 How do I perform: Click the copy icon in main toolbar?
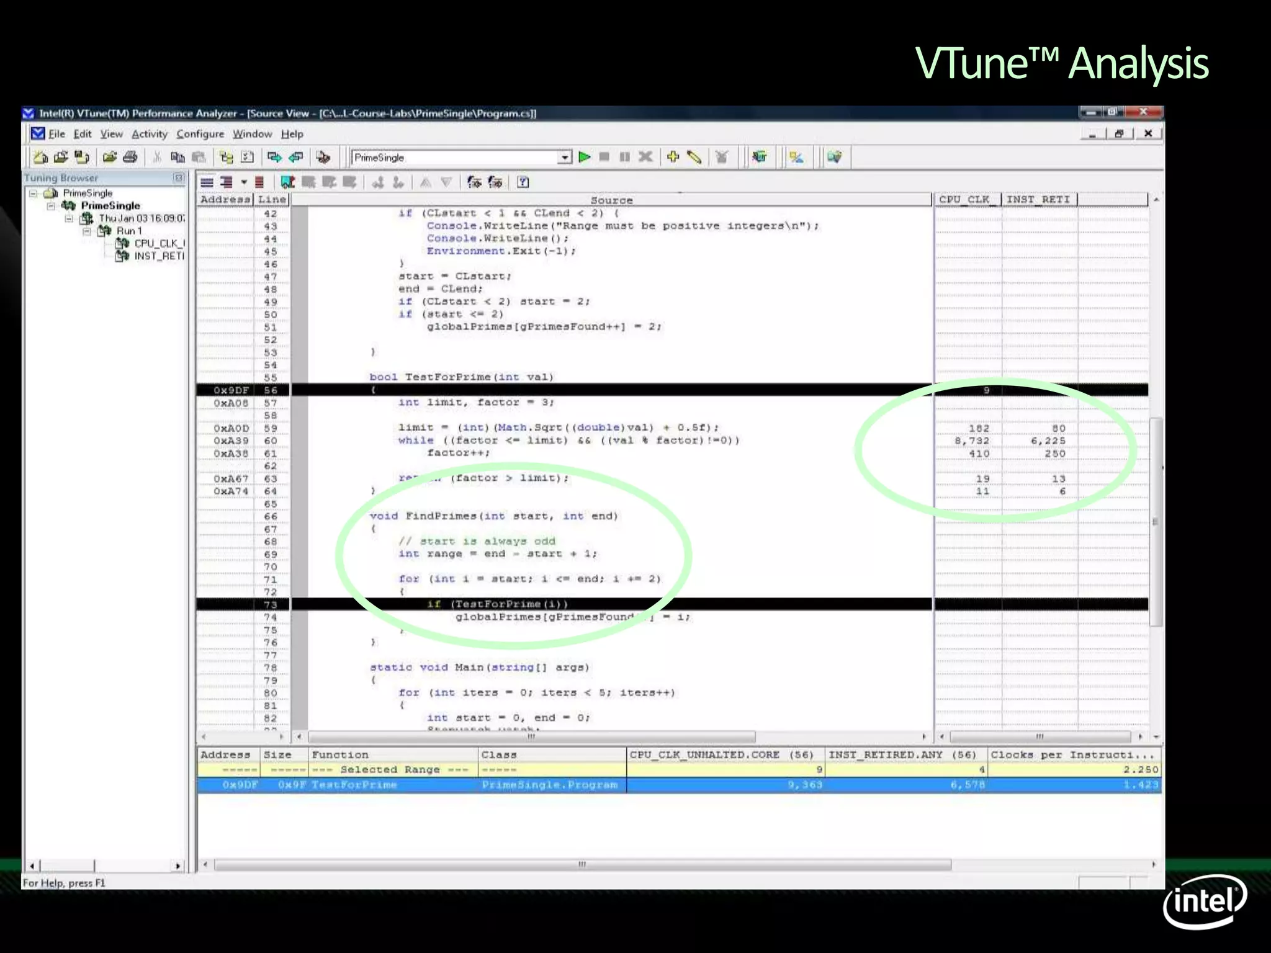(x=177, y=157)
